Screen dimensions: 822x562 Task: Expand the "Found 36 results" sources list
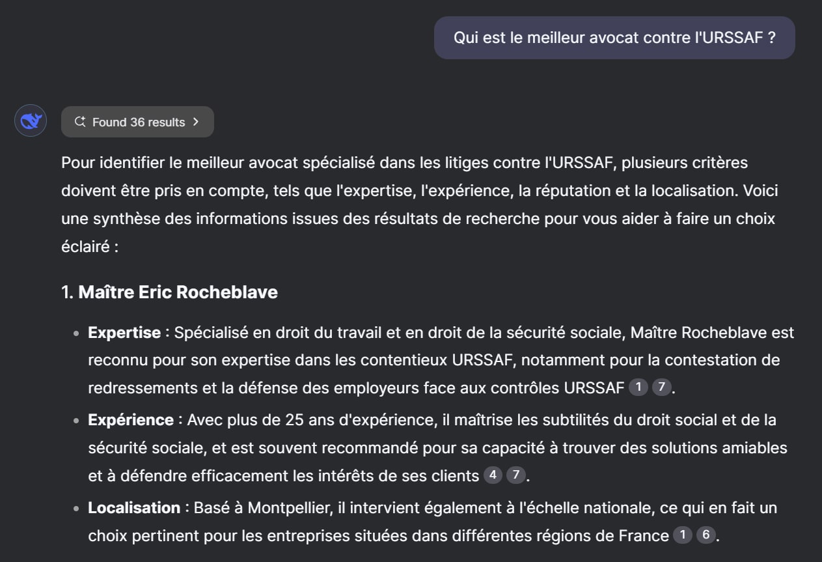pyautogui.click(x=137, y=122)
